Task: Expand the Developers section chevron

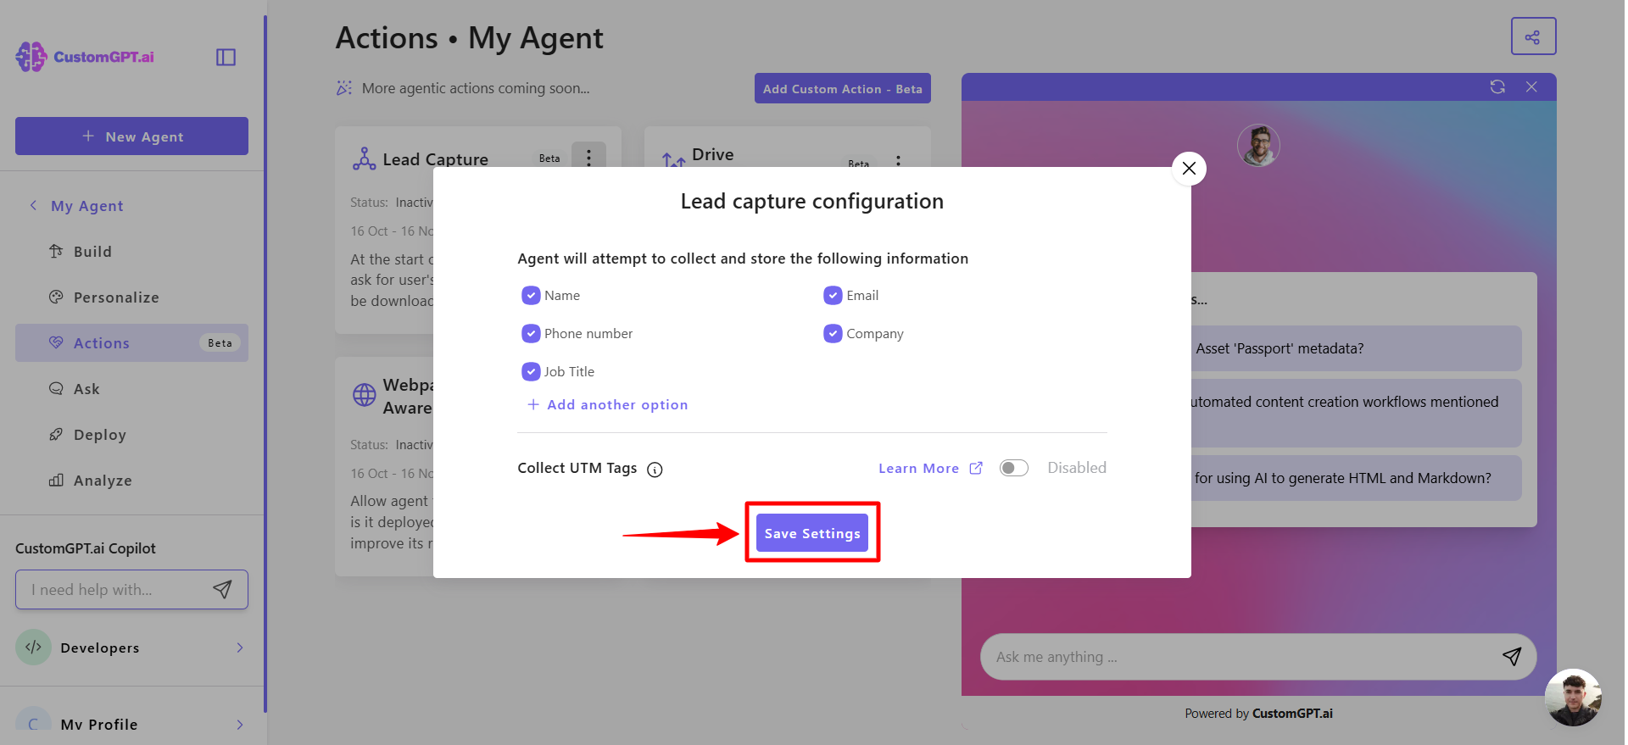Action: point(240,648)
